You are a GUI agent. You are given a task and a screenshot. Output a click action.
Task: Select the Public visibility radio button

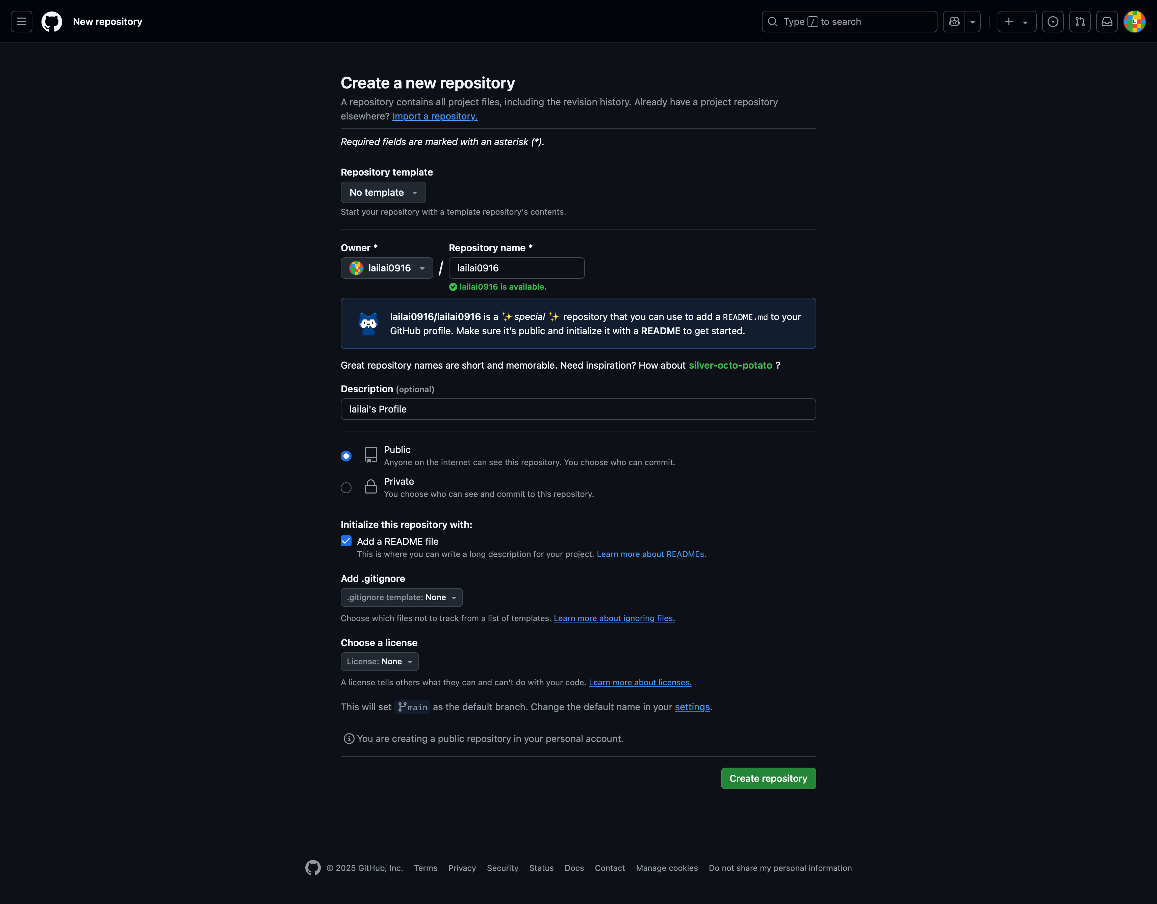pyautogui.click(x=346, y=456)
